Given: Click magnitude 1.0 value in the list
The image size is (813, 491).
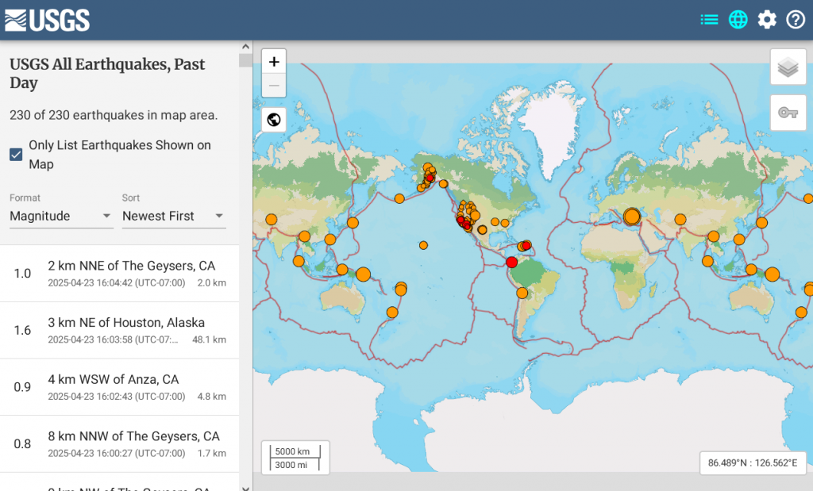Looking at the screenshot, I should [x=22, y=274].
